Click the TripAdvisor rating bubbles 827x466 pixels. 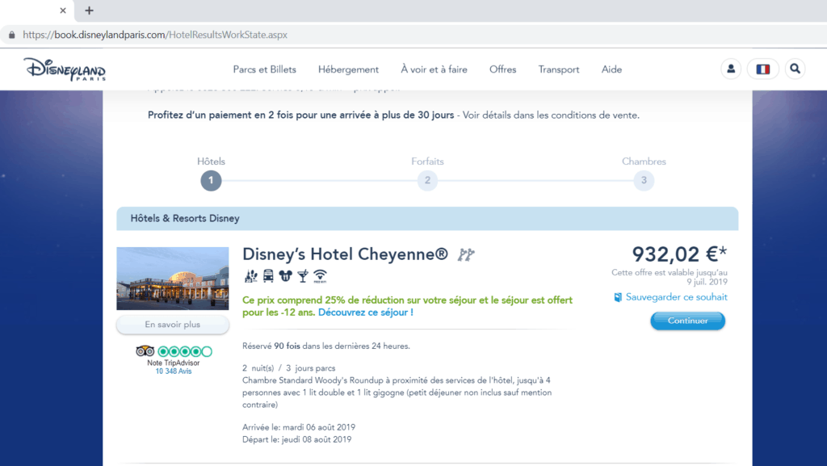pos(185,351)
